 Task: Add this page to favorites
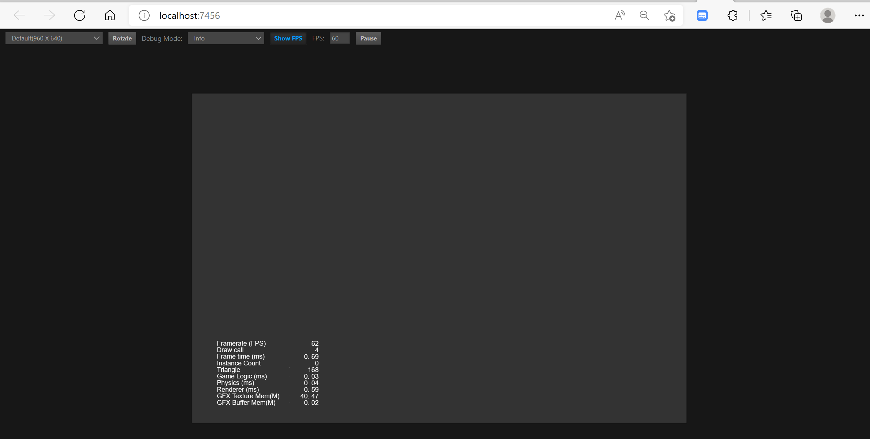point(669,15)
